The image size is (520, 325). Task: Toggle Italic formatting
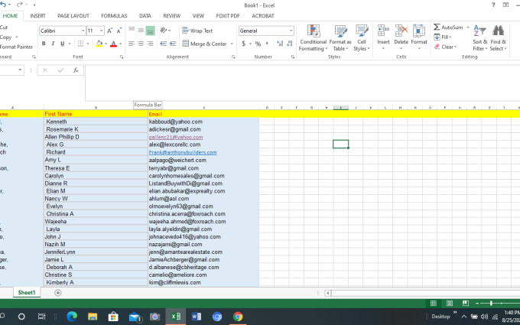(53, 44)
